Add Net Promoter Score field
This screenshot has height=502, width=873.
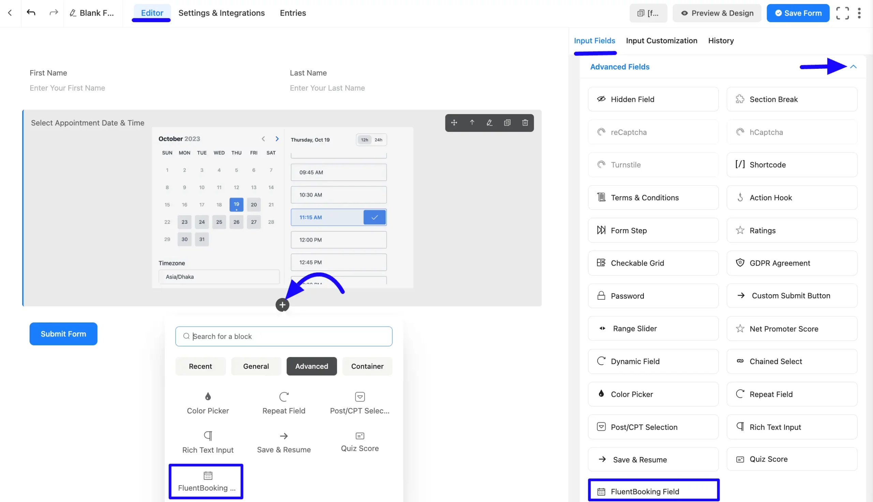click(792, 329)
